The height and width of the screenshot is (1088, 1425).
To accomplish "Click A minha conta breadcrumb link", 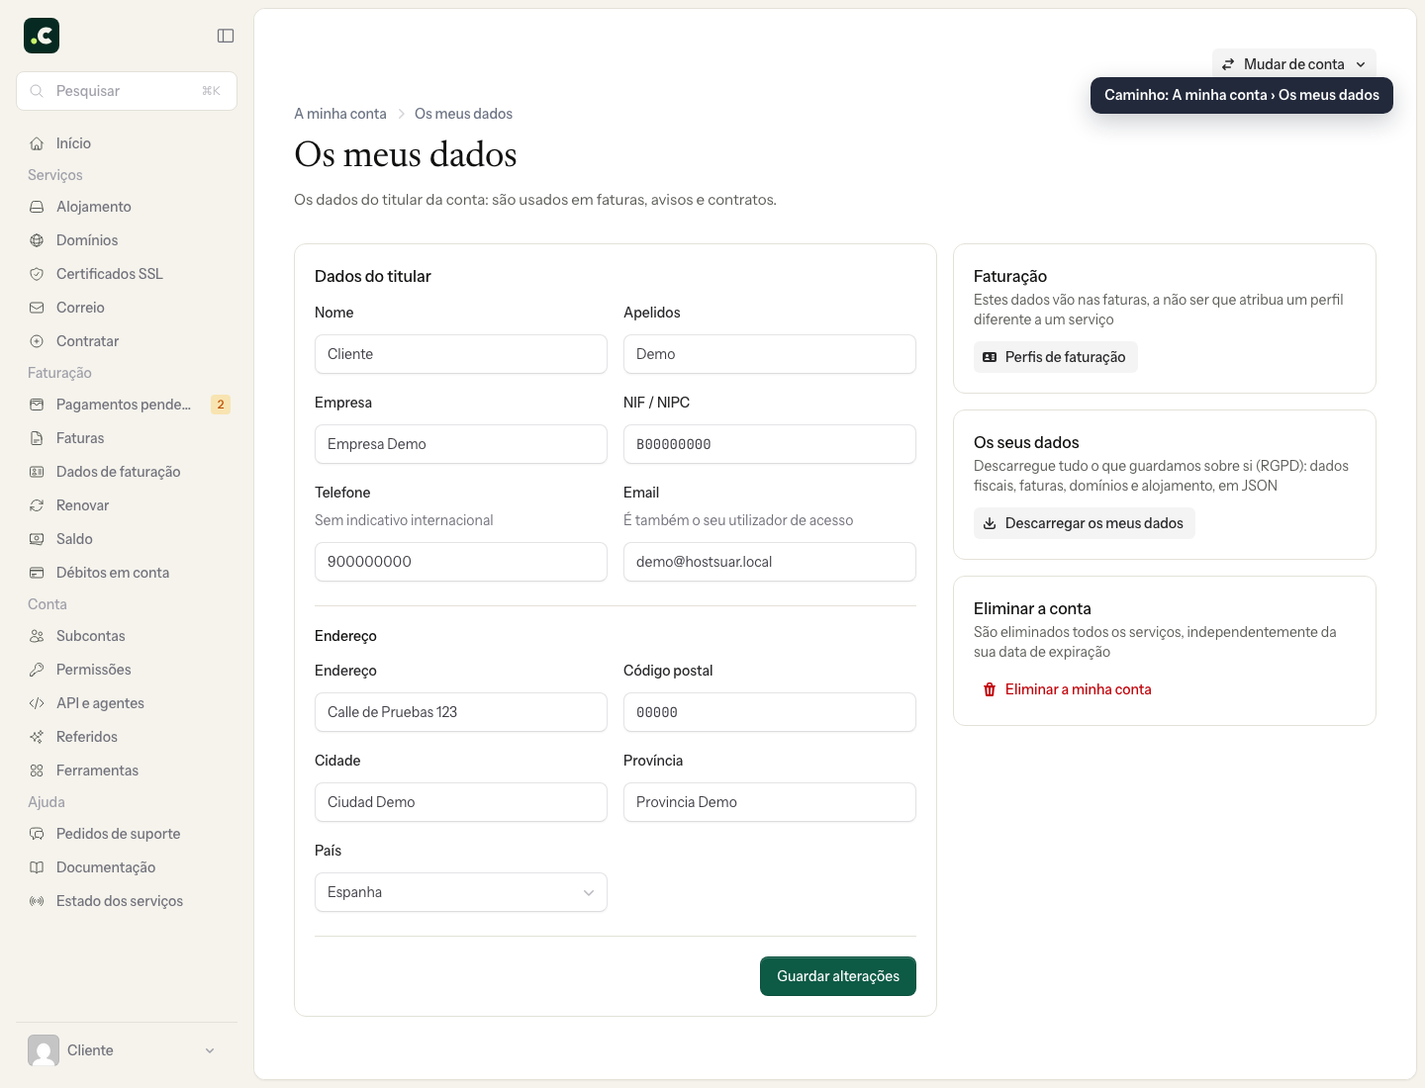I will (x=340, y=114).
